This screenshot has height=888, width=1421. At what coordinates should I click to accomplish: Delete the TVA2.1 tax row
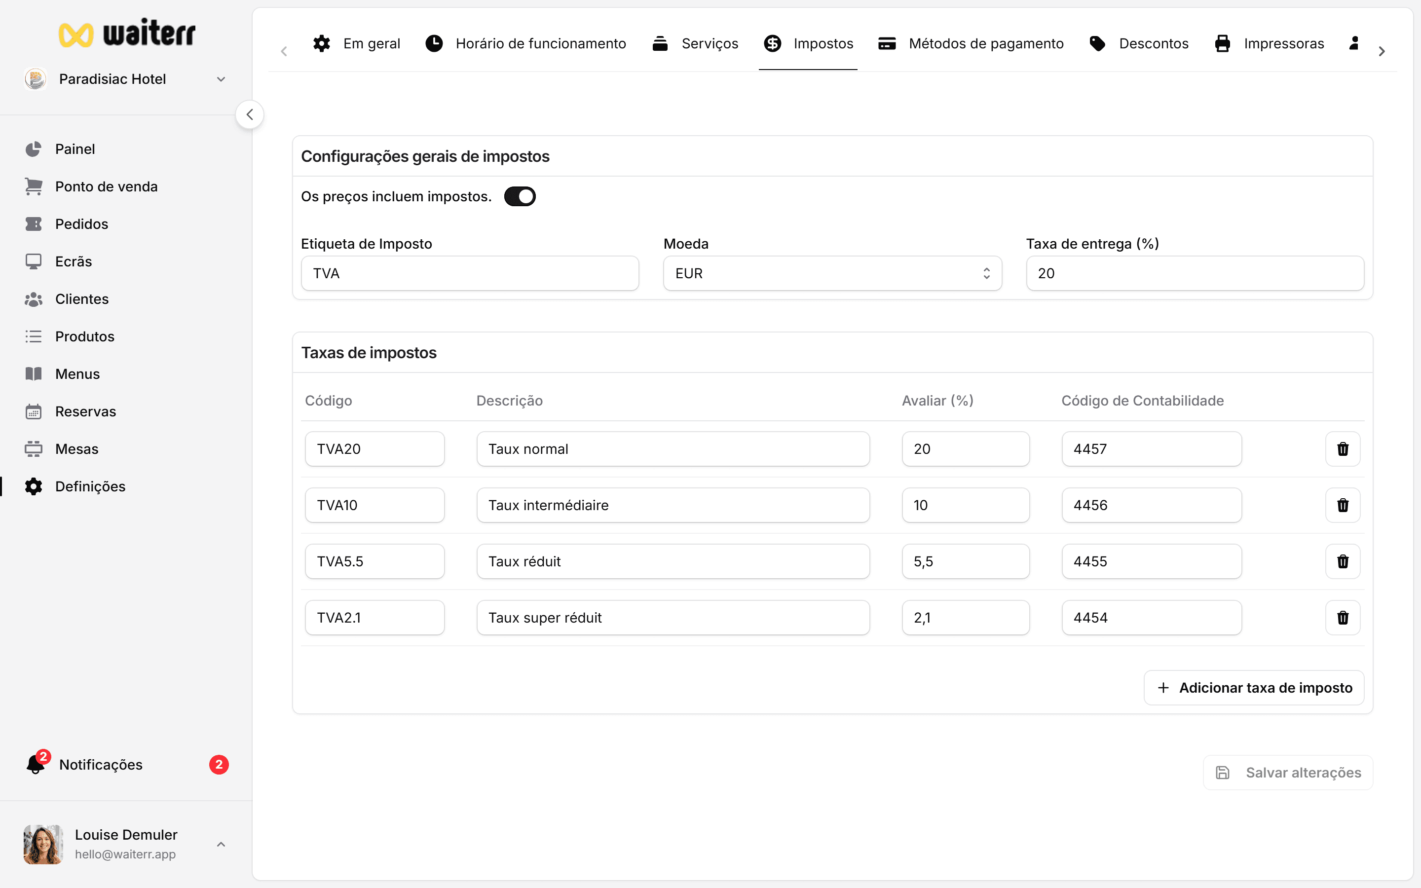click(x=1343, y=618)
